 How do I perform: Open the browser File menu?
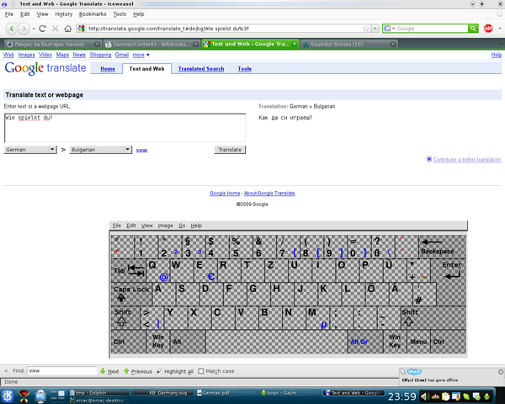pos(9,14)
